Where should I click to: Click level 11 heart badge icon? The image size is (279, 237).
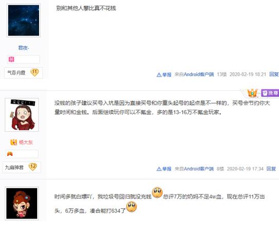pyautogui.click(x=34, y=72)
